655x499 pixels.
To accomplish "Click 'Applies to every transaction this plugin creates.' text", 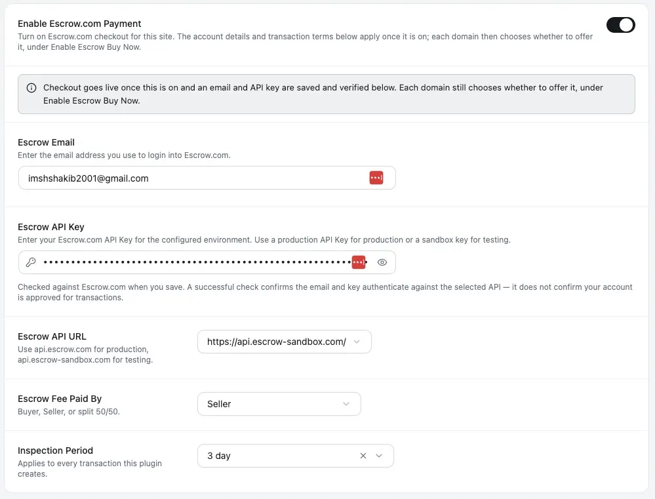I will (x=89, y=468).
